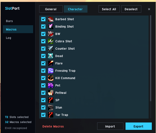156x133 pixels.
Task: Click the Dead macro skull icon
Action: tap(51, 56)
